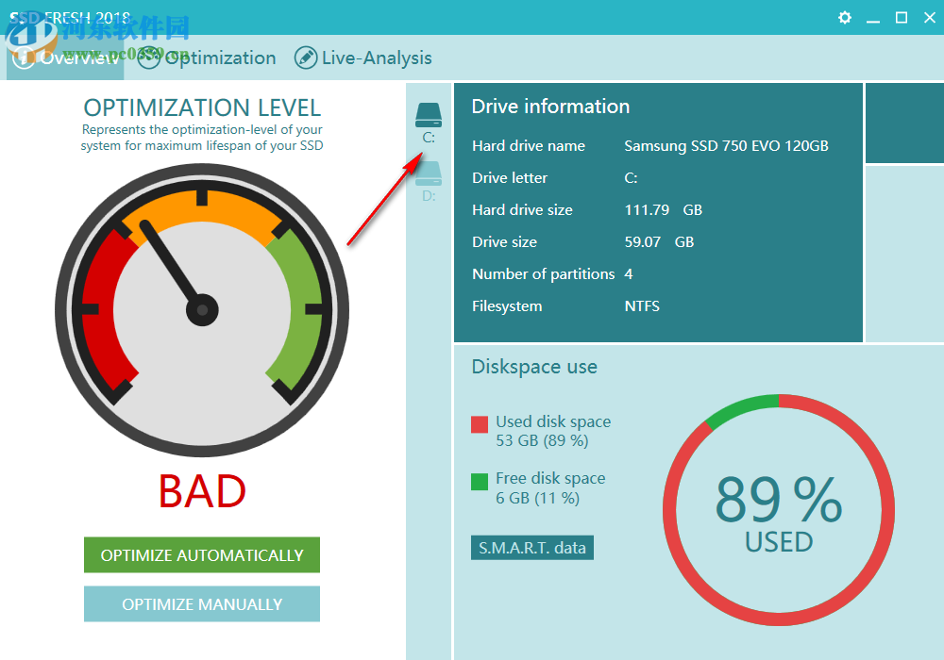944x660 pixels.
Task: Click the green Free disk space swatch
Action: [x=480, y=482]
